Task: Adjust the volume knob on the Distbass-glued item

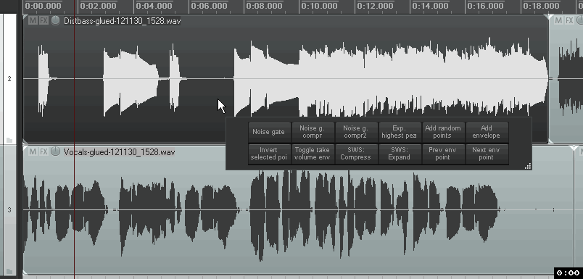Action: click(55, 20)
